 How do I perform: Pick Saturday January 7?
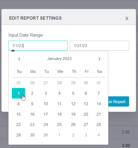[99, 93]
